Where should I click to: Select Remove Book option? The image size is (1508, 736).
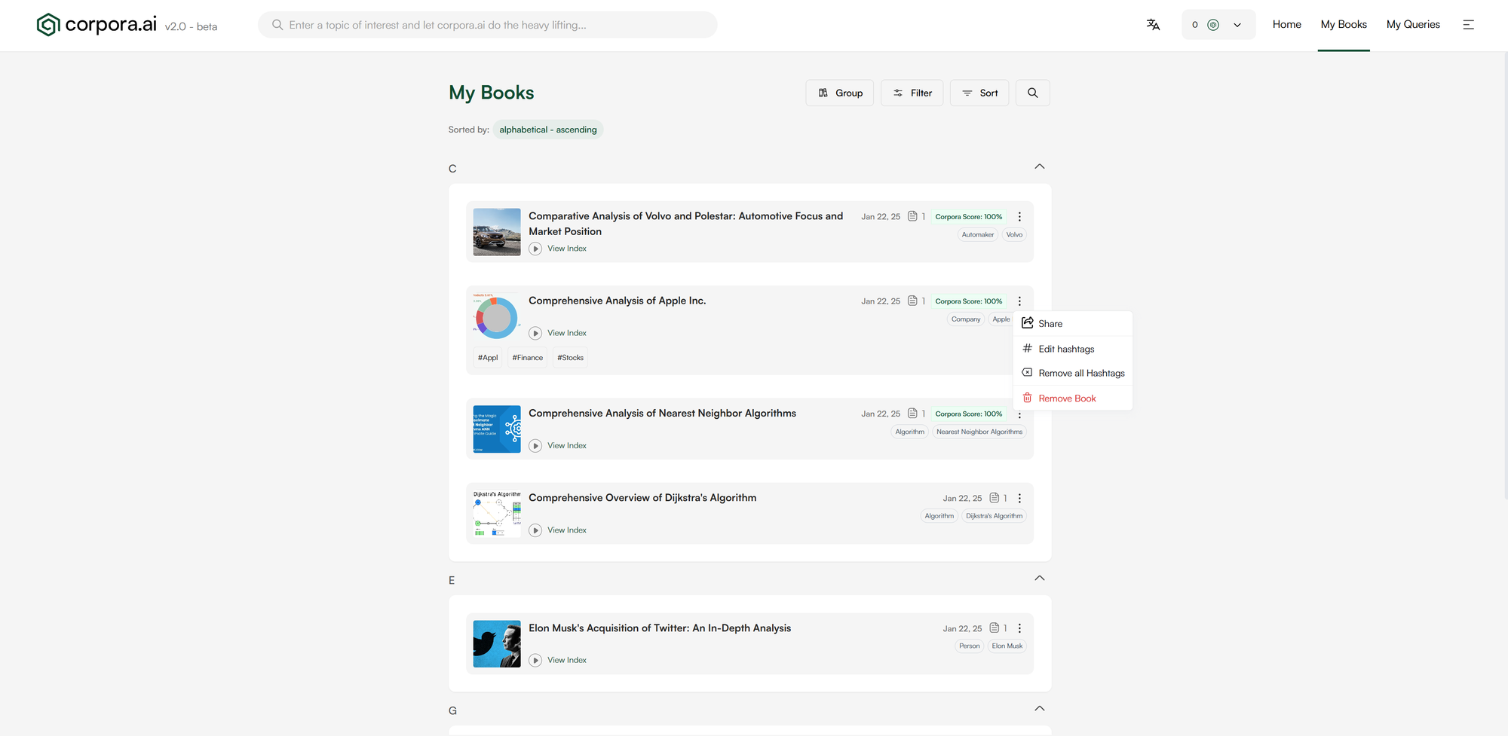1066,399
